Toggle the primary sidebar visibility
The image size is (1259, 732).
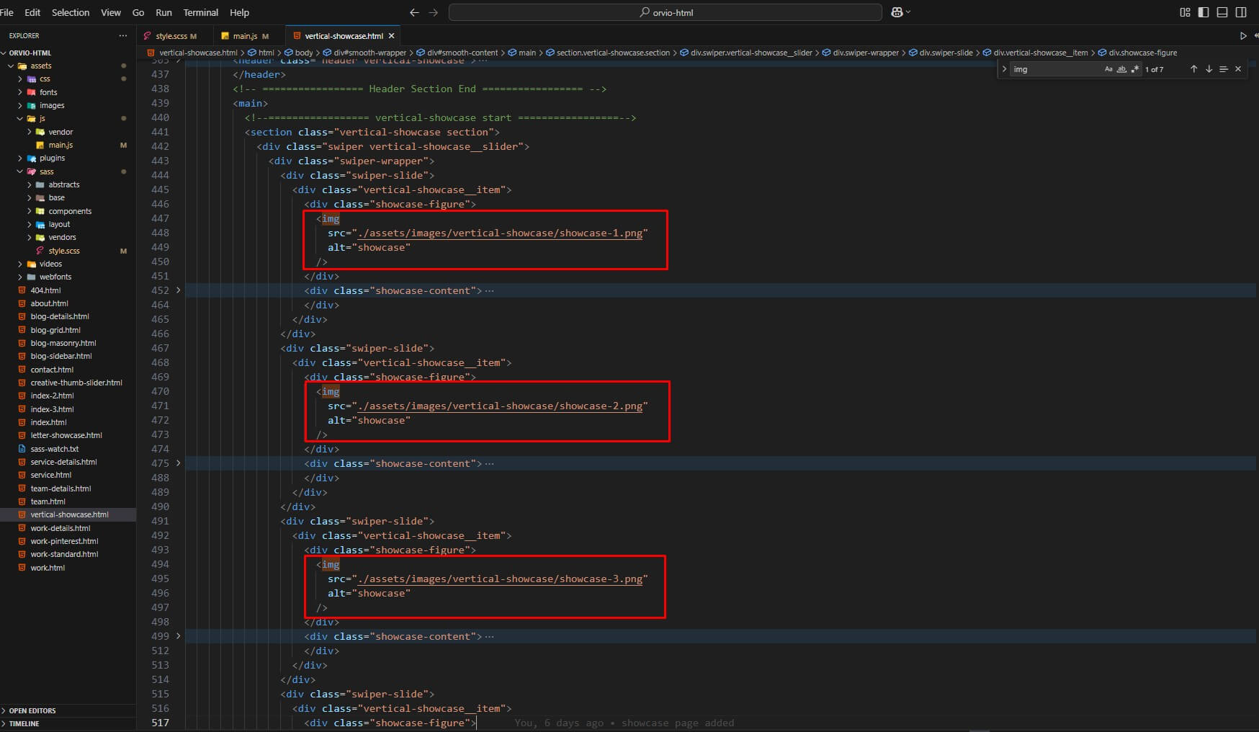(1204, 12)
